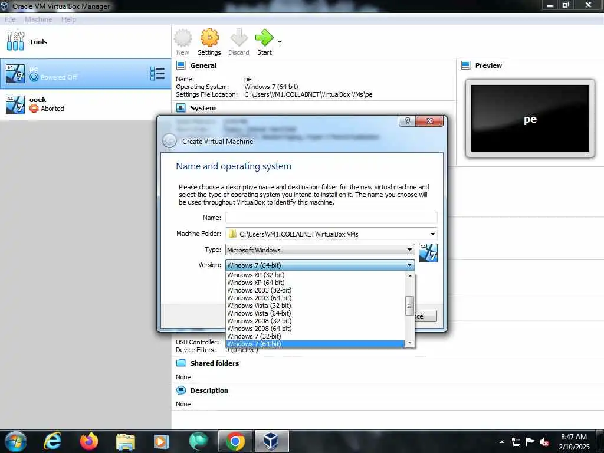Click the System section icon
Viewport: 604px width, 453px height.
tap(181, 108)
